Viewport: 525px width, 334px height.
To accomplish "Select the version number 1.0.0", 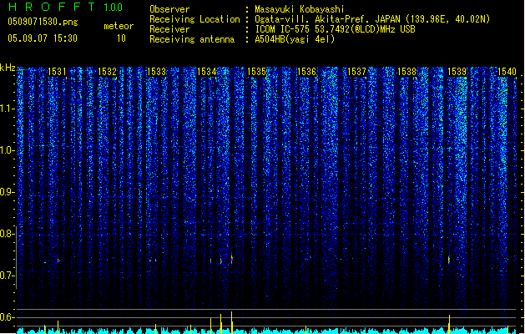I will point(114,7).
